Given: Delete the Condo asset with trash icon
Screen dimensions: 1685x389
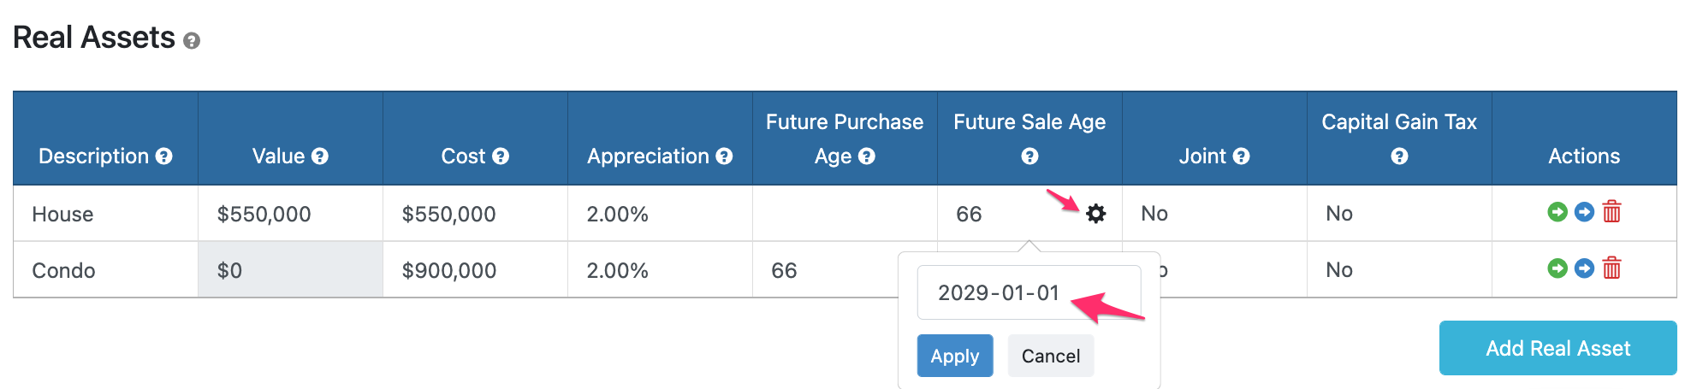Looking at the screenshot, I should (1611, 268).
